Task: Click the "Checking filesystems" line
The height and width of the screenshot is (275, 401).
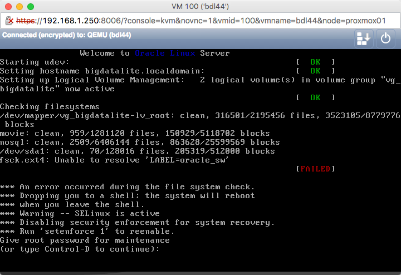Action: [x=50, y=106]
